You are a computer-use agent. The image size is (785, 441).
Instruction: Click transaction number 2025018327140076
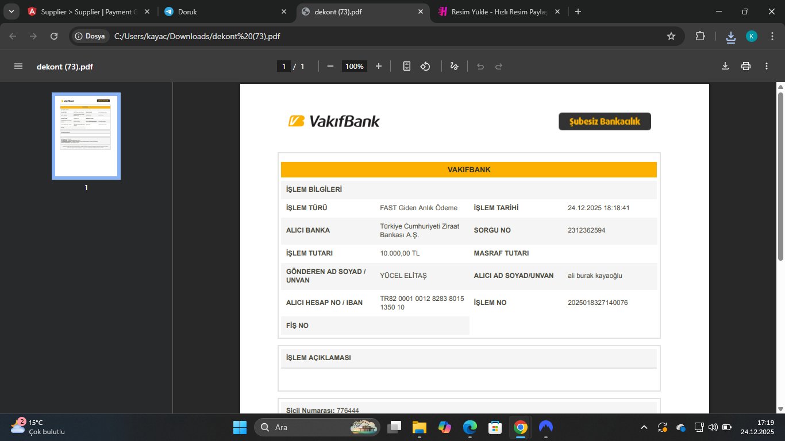[598, 303]
